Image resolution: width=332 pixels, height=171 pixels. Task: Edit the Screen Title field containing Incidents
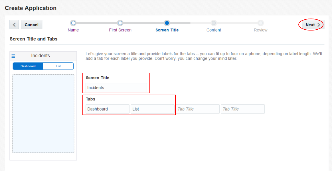(x=116, y=87)
